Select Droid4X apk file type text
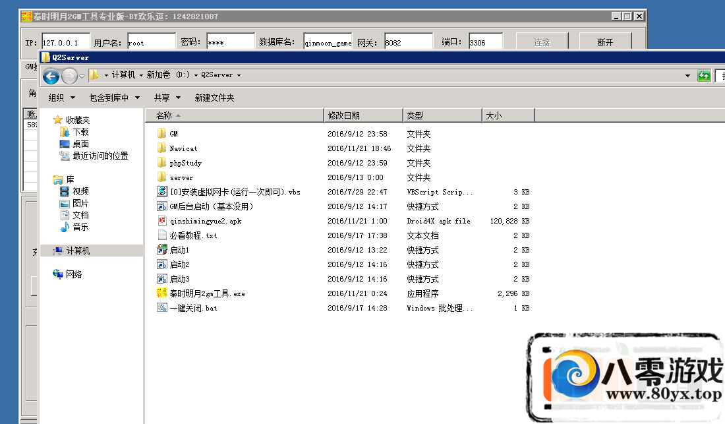 tap(438, 221)
